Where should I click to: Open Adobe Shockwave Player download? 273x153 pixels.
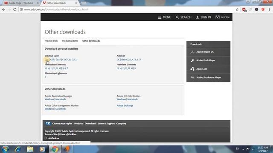(208, 77)
